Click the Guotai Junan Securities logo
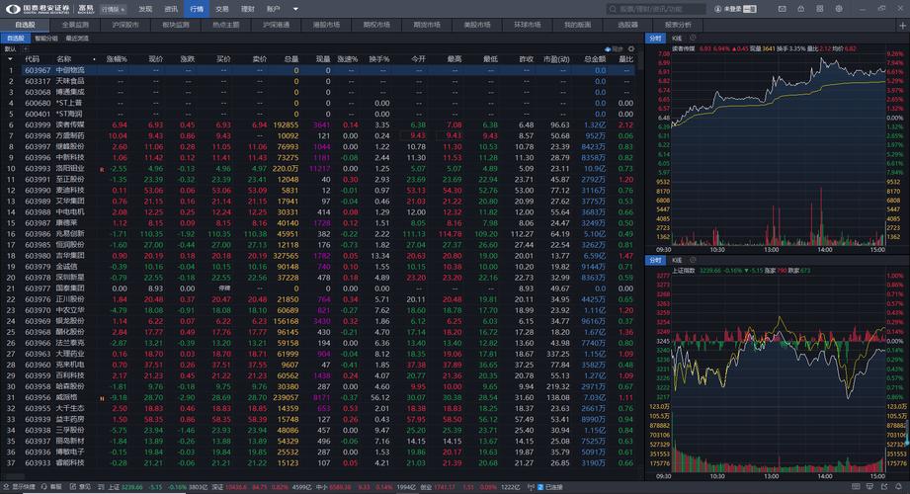This screenshot has height=494, width=910. pos(39,9)
